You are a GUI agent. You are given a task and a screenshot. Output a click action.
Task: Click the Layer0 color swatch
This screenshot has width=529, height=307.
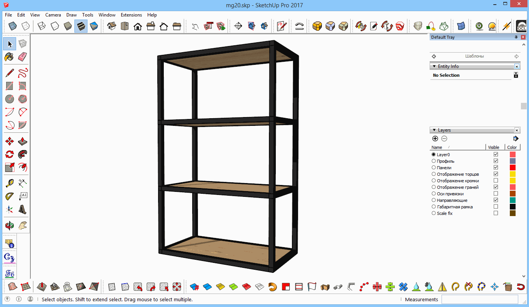pos(513,155)
